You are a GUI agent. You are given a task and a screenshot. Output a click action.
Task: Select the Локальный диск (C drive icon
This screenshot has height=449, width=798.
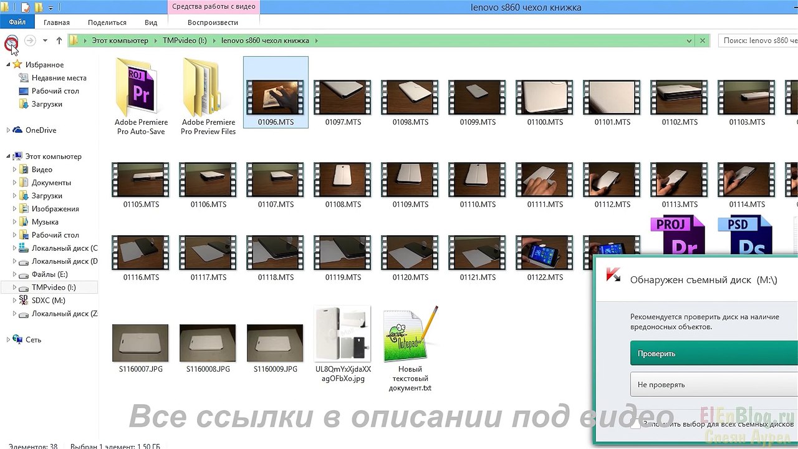tap(24, 248)
